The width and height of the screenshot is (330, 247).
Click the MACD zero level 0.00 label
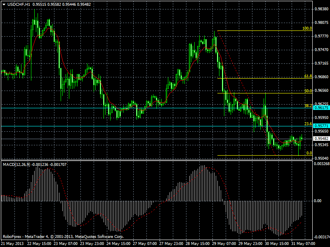(x=318, y=201)
